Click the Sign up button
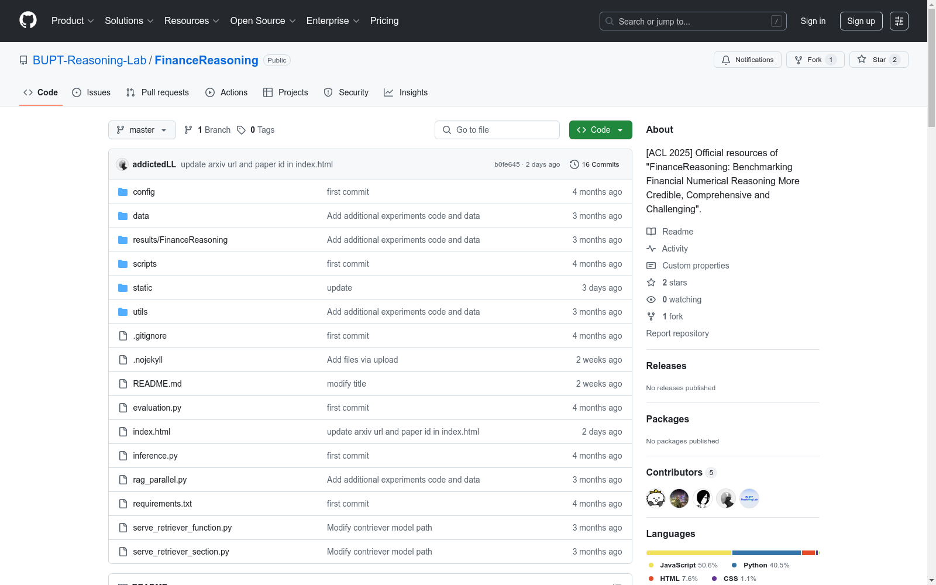The height and width of the screenshot is (585, 936). 861,21
